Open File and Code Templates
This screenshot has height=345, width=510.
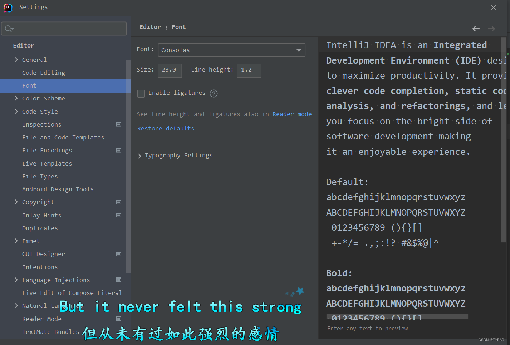(63, 137)
